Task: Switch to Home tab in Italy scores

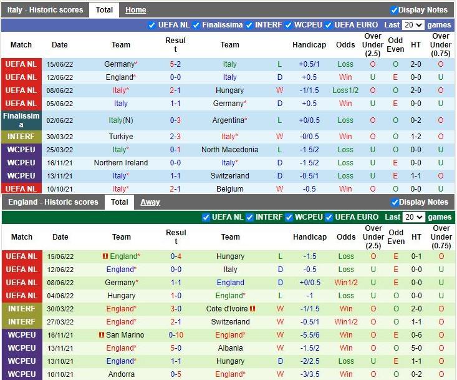Action: (135, 10)
